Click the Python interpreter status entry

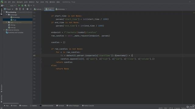point(188,108)
